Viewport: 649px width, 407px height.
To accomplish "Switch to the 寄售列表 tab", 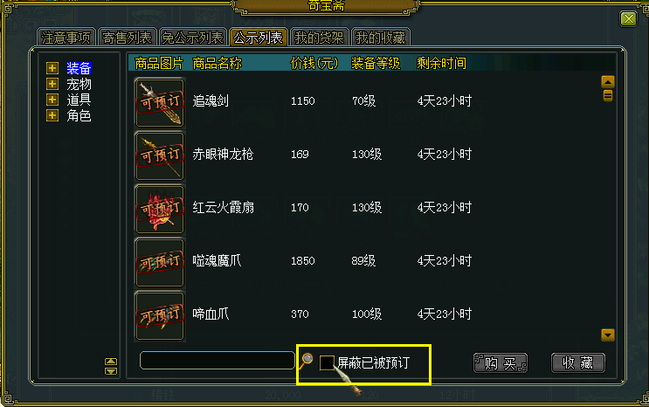I will click(x=127, y=38).
